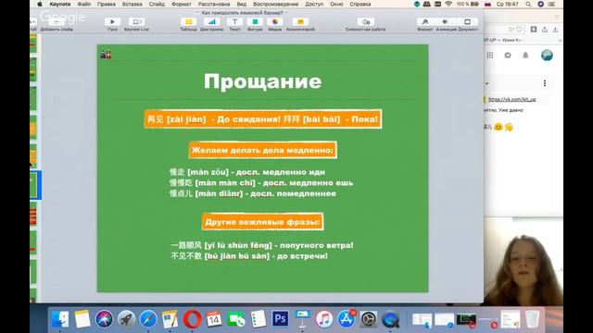Open the Правка menu
Image resolution: width=593 pixels, height=333 pixels.
(x=107, y=4)
